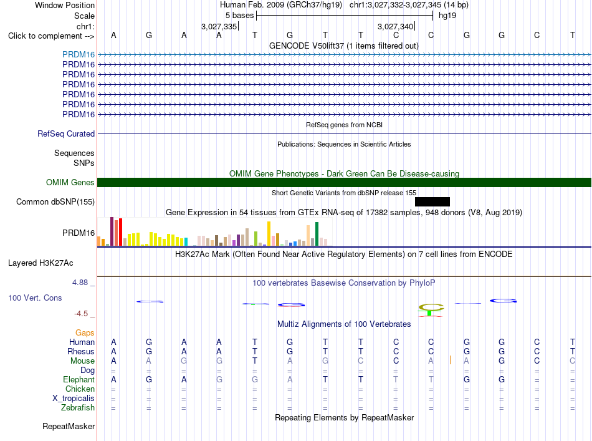Image resolution: width=592 pixels, height=441 pixels.
Task: Click the orange insertion marker in Mouse row
Action: pyautogui.click(x=450, y=360)
